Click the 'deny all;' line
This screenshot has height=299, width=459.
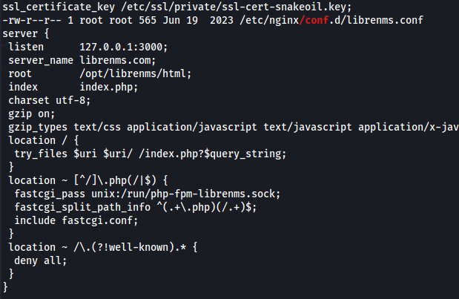41,260
